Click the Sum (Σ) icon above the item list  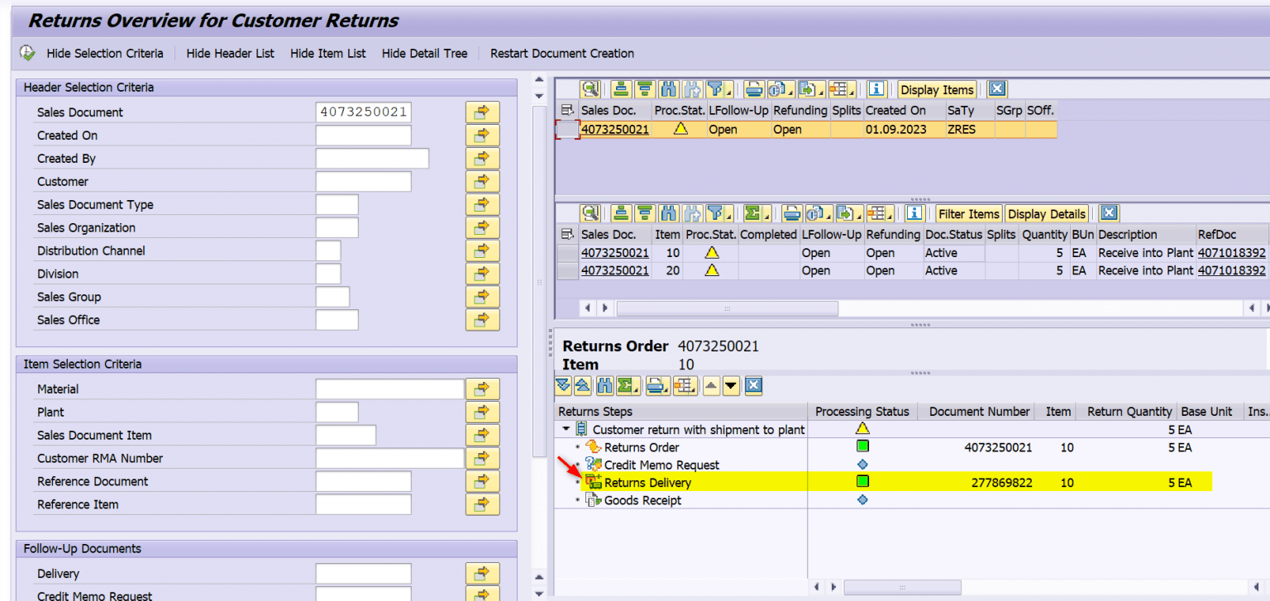click(751, 213)
